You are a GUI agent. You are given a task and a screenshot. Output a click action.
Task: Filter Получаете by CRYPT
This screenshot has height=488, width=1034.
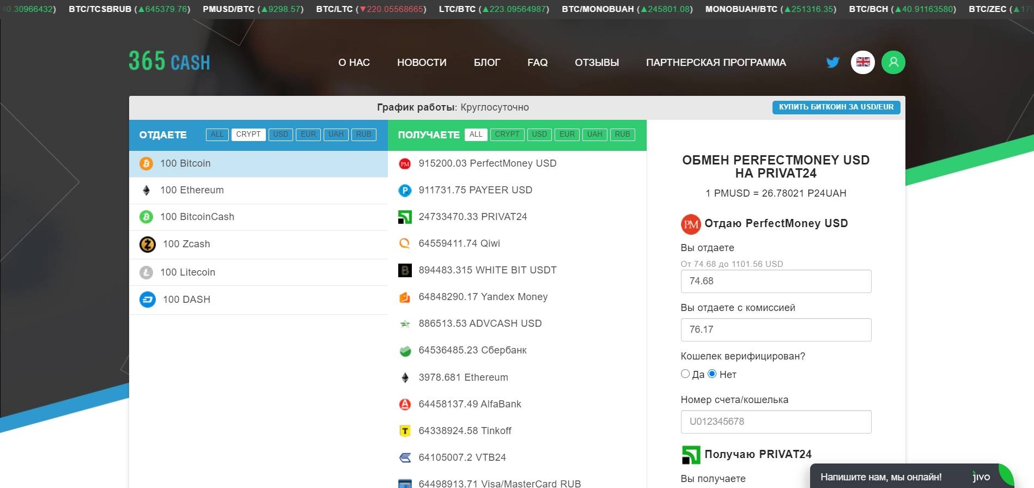507,135
